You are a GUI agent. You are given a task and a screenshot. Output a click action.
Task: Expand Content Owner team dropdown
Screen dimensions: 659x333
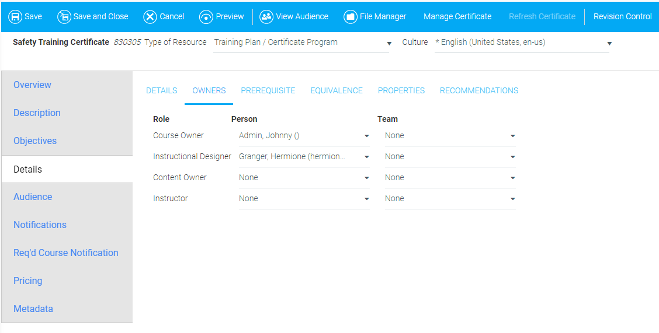512,178
